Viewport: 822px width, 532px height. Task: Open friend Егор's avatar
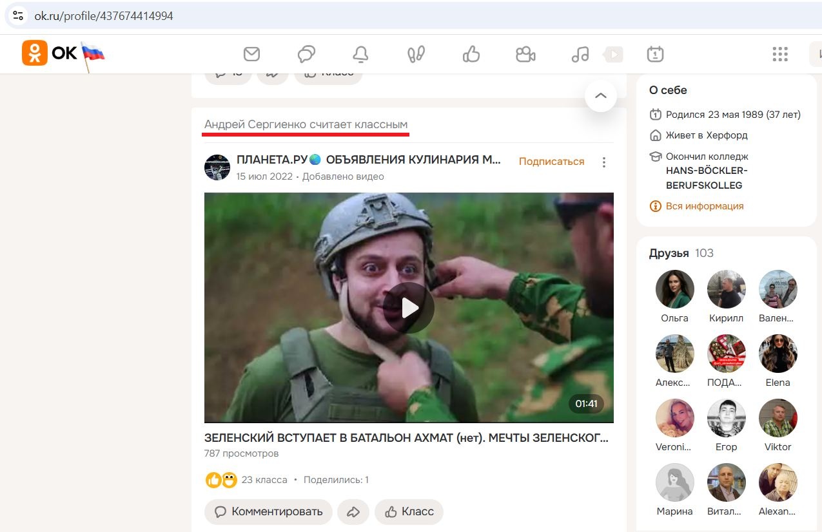click(x=727, y=418)
